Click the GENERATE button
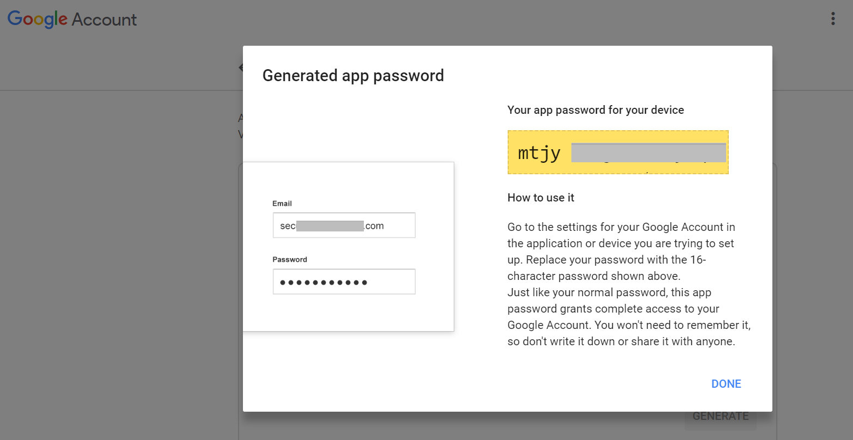Image resolution: width=853 pixels, height=440 pixels. coord(720,415)
